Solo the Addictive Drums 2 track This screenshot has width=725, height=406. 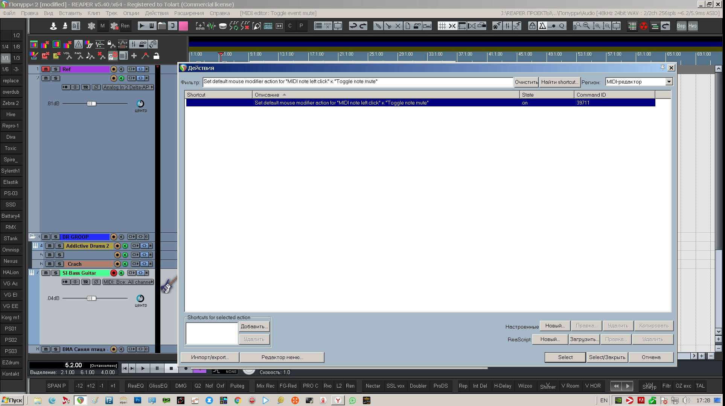[x=59, y=246]
